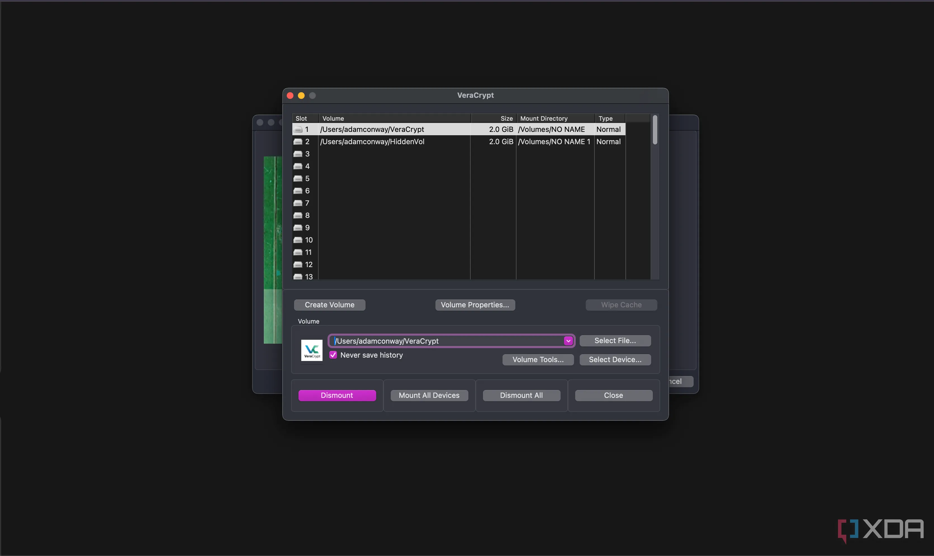Screen dimensions: 934x556
Task: Pick the drive icon for slot 8
Action: [x=298, y=215]
